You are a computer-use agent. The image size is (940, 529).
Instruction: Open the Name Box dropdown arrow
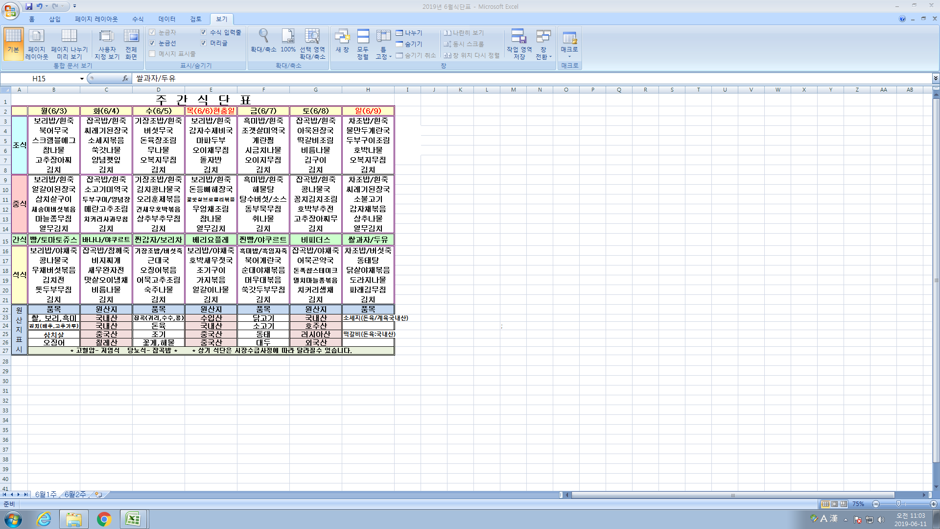[82, 78]
